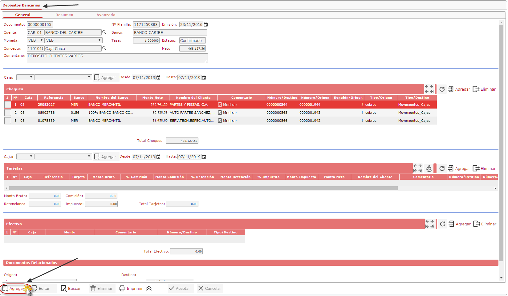The width and height of the screenshot is (508, 296).
Task: Open the Moneda VEB code dropdown
Action: (35, 40)
